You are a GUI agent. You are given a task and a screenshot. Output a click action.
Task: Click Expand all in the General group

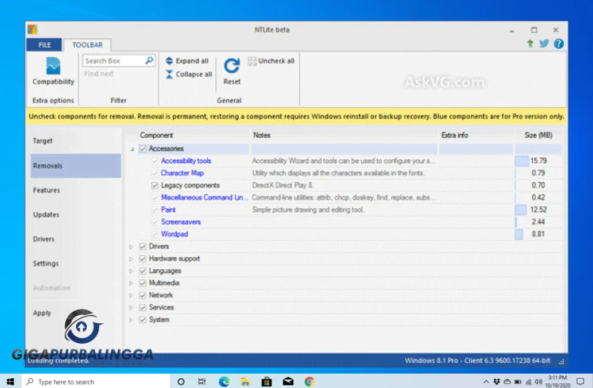(x=187, y=61)
